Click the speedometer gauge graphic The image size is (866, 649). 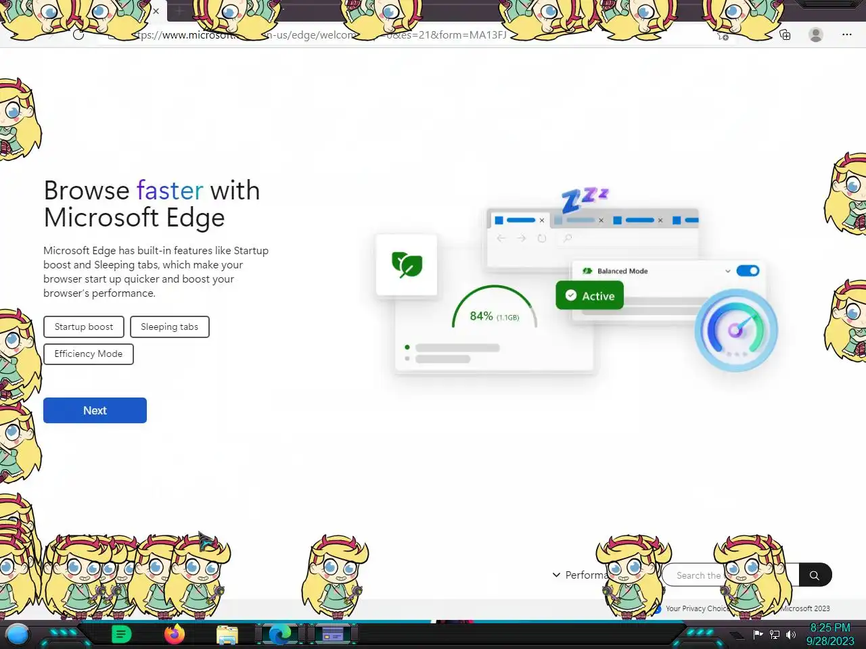click(736, 330)
